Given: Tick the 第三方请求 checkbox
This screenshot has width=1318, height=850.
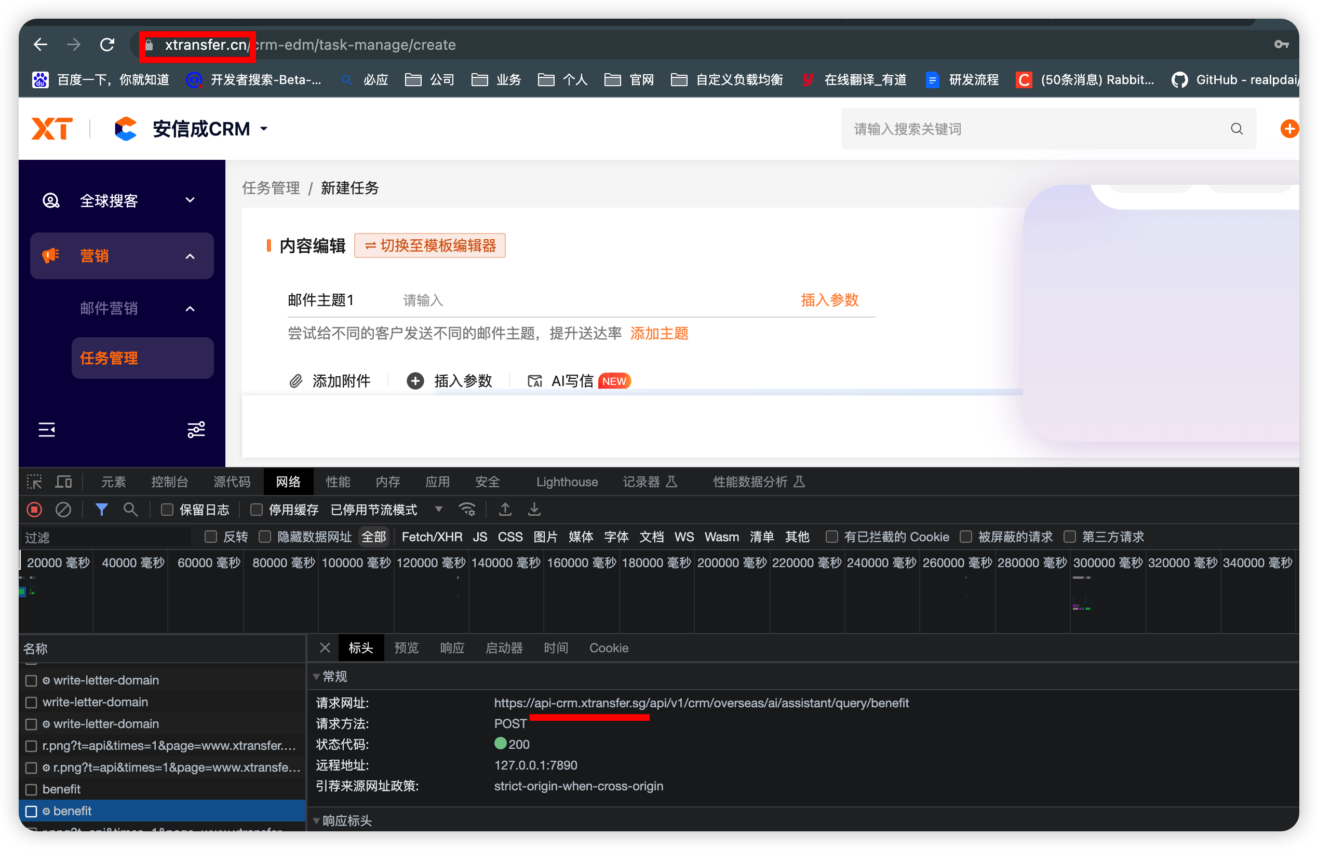Looking at the screenshot, I should (1070, 537).
